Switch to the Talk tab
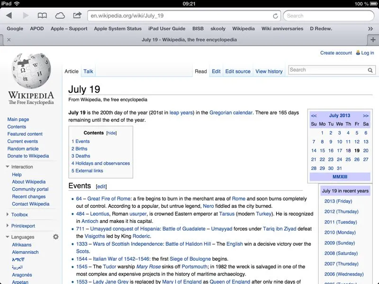The image size is (379, 284). coord(88,71)
